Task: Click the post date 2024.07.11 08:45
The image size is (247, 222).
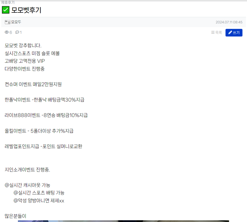Action: tap(229, 22)
